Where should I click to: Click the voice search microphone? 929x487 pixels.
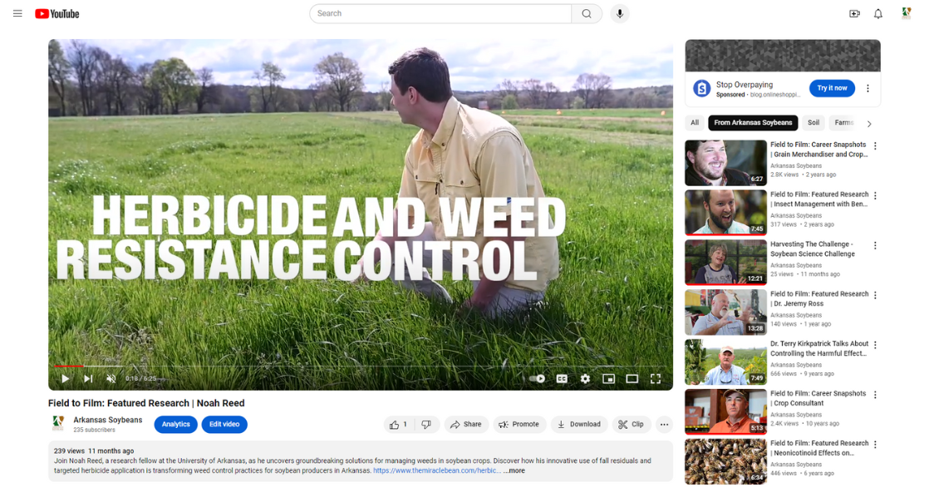point(620,13)
